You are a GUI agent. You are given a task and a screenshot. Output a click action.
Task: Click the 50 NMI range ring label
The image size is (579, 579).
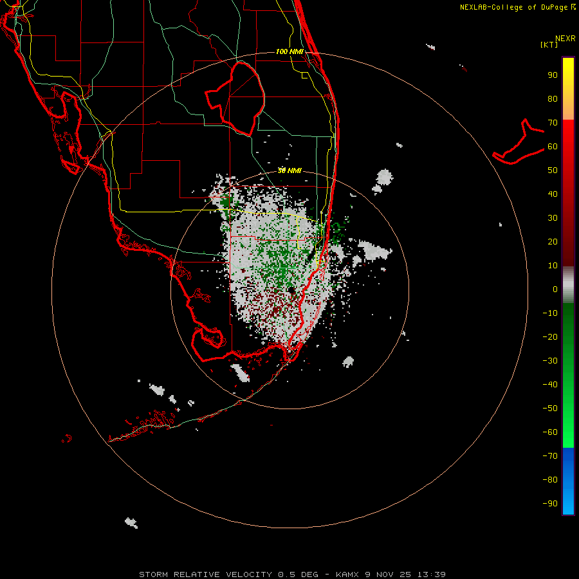289,170
